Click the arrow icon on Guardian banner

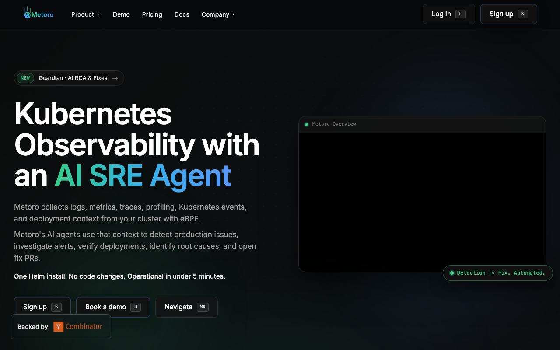[115, 78]
